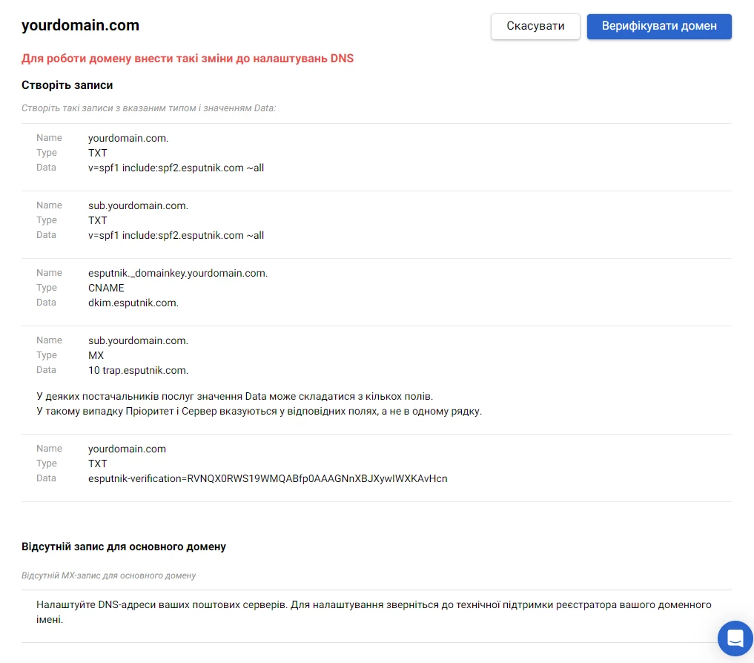Click the Відсутній MX-запис subtitle
754x663 pixels.
pyautogui.click(x=109, y=575)
